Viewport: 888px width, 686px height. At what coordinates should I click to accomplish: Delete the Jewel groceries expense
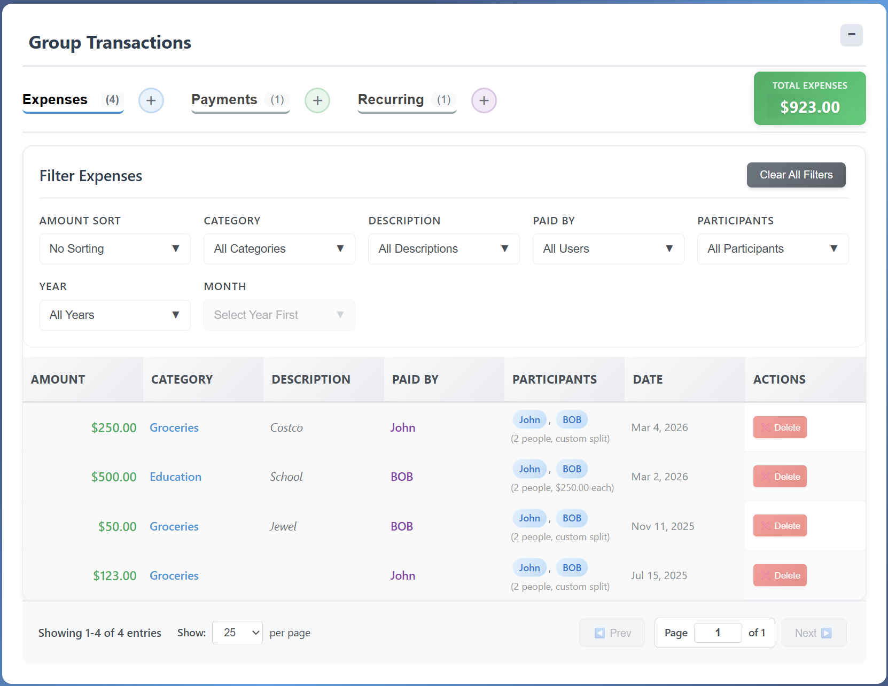point(780,526)
